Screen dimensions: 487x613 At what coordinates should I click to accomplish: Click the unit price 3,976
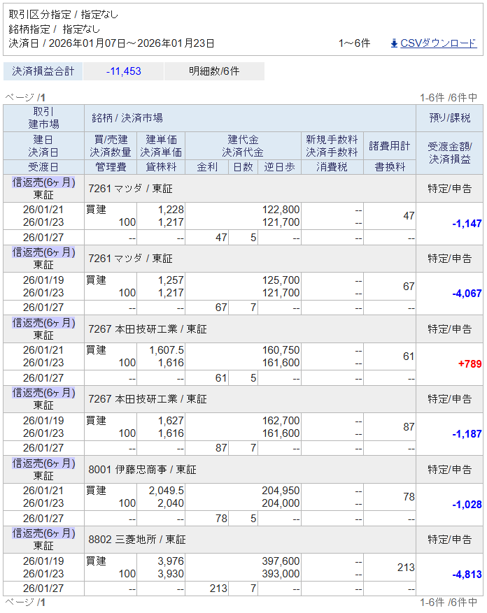[171, 561]
